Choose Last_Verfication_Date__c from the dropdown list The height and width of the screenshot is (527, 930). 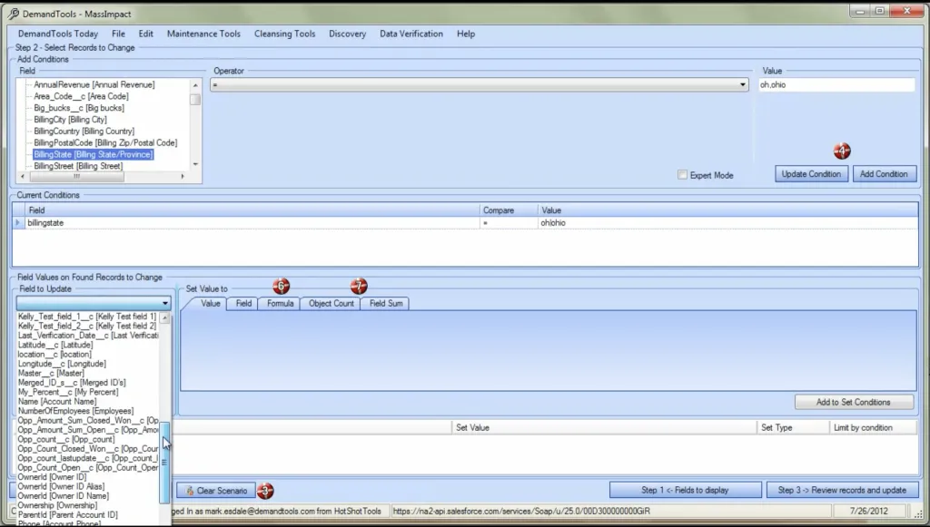click(x=88, y=336)
